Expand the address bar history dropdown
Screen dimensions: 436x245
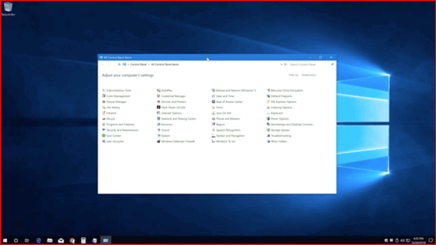click(x=281, y=65)
